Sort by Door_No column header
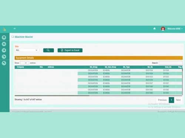The width and height of the screenshot is (185, 138). click(168, 67)
